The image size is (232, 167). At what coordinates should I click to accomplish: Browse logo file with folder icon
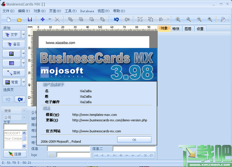click(x=51, y=155)
